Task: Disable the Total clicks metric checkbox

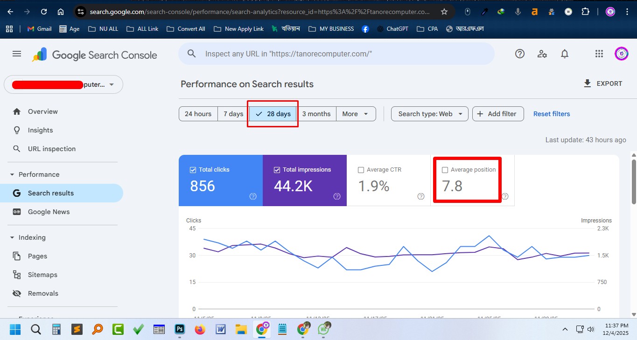Action: tap(193, 170)
